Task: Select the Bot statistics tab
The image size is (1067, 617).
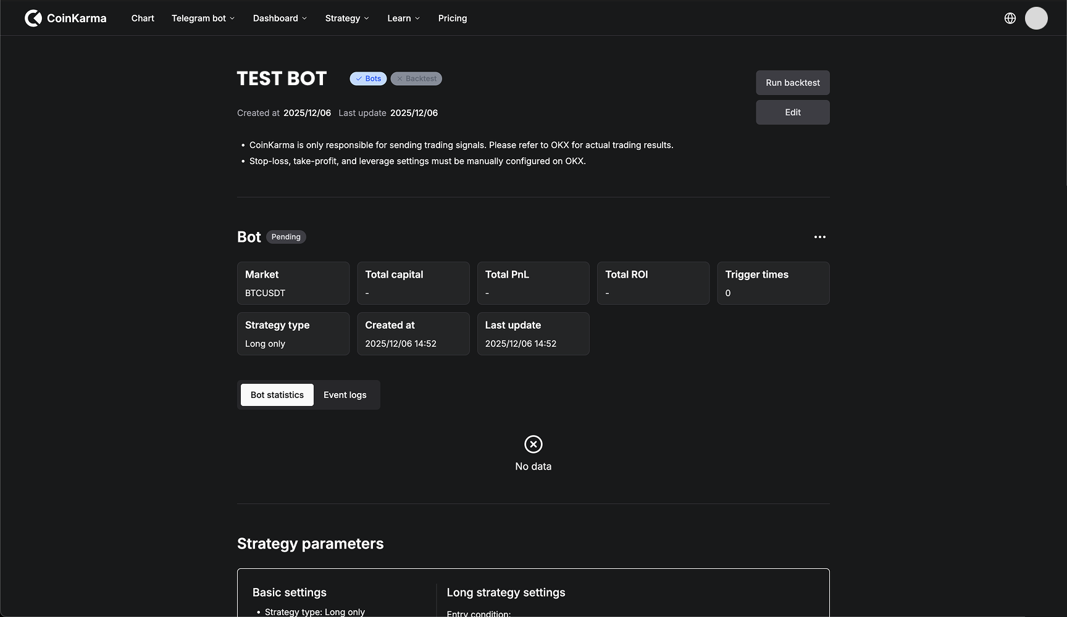Action: [277, 395]
